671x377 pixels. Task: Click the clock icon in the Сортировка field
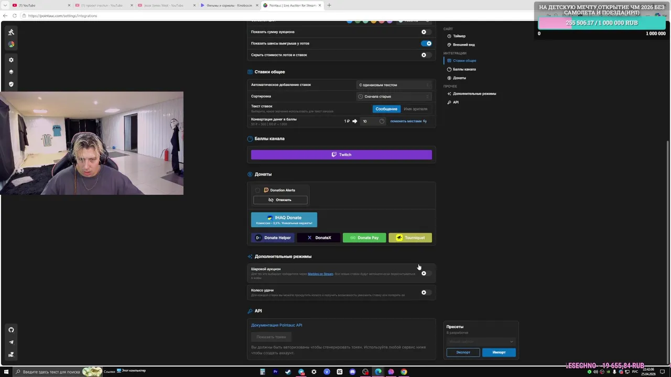pos(360,96)
